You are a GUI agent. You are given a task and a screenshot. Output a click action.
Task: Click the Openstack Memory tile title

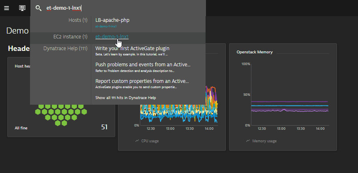click(x=255, y=52)
